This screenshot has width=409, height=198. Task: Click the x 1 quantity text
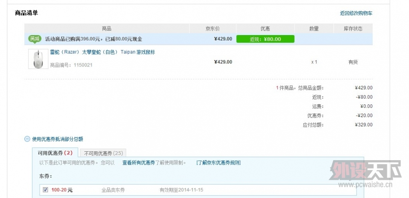pos(314,62)
